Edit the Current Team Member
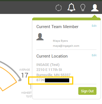This screenshot has width=102, height=104. [94, 26]
